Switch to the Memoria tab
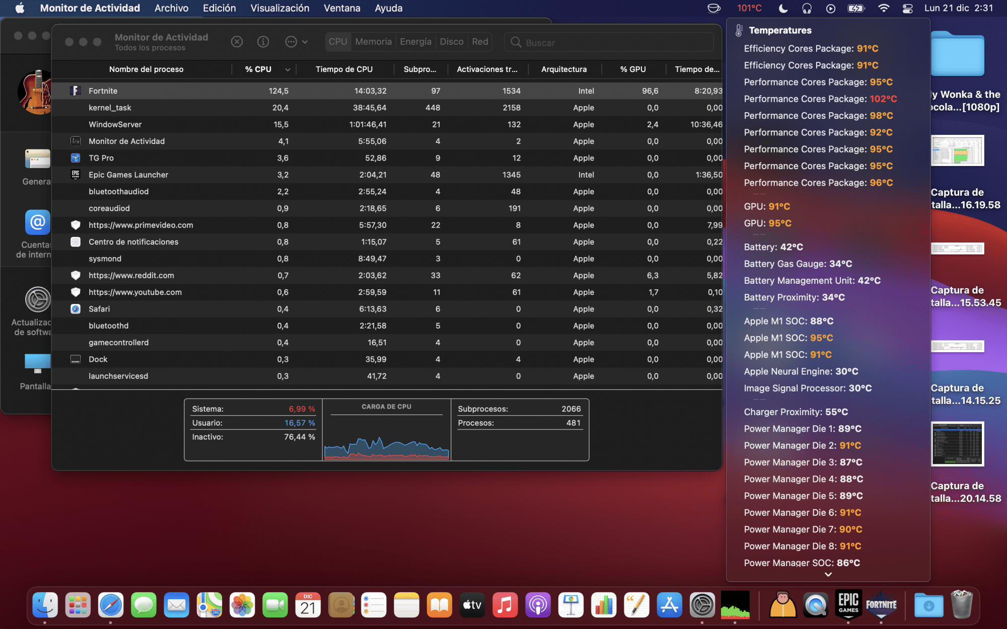Viewport: 1007px width, 629px height. pos(373,42)
